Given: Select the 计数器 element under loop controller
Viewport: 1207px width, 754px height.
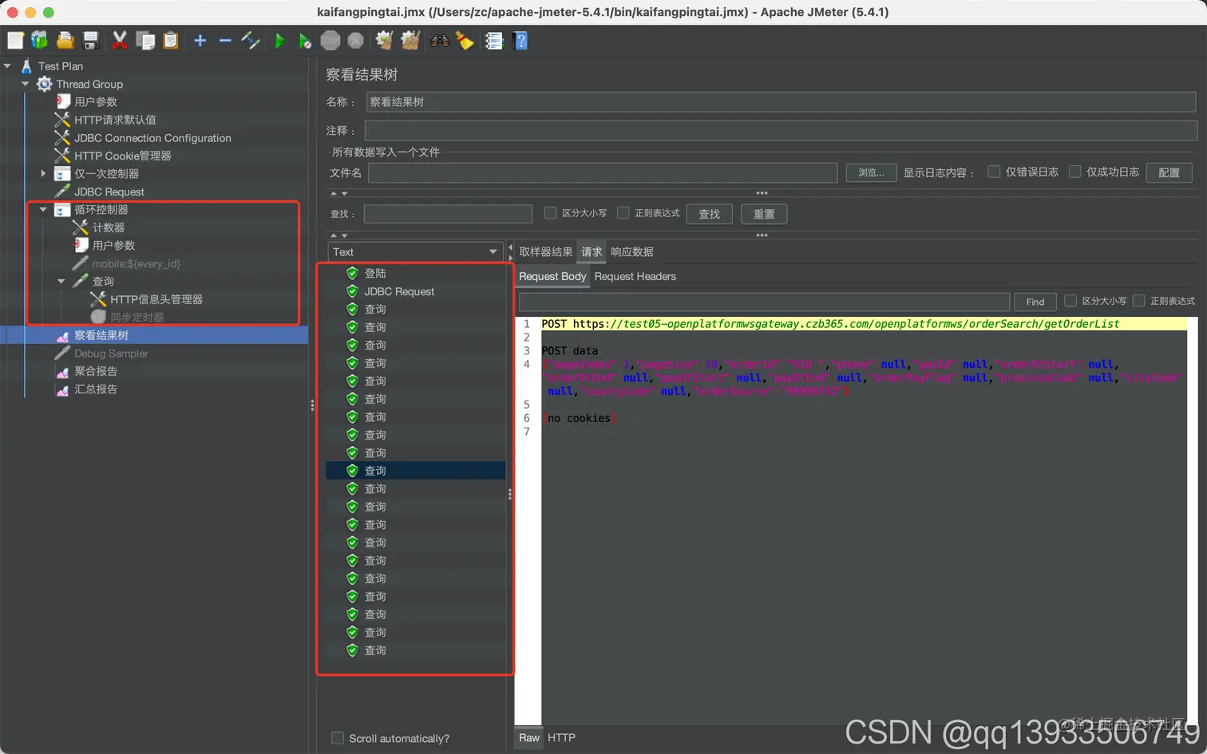Looking at the screenshot, I should pyautogui.click(x=109, y=227).
